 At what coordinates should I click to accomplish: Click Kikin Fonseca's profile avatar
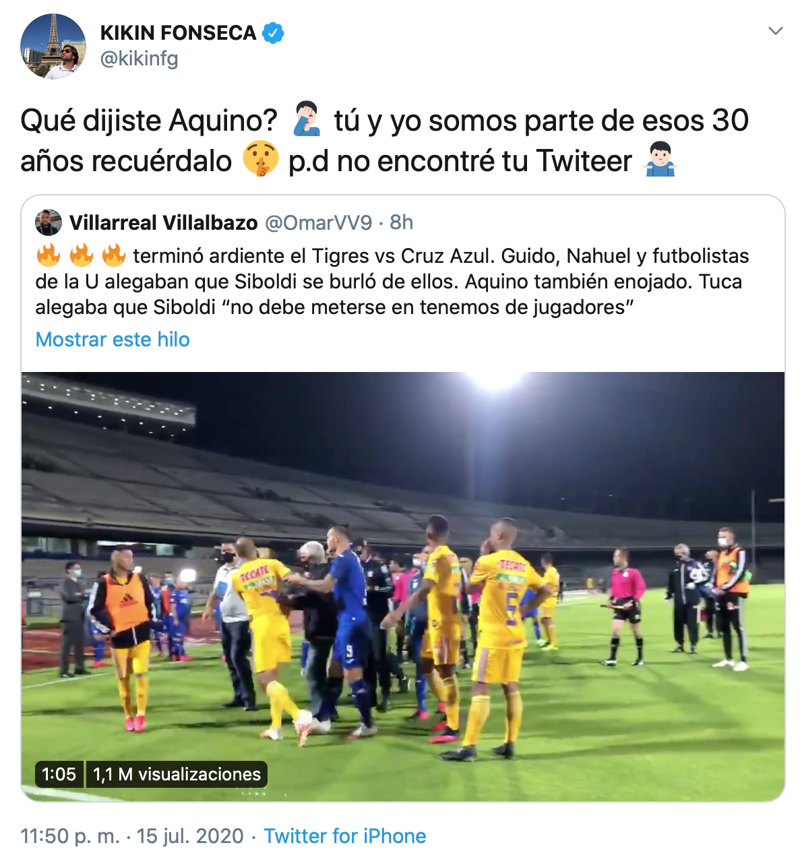pyautogui.click(x=53, y=46)
